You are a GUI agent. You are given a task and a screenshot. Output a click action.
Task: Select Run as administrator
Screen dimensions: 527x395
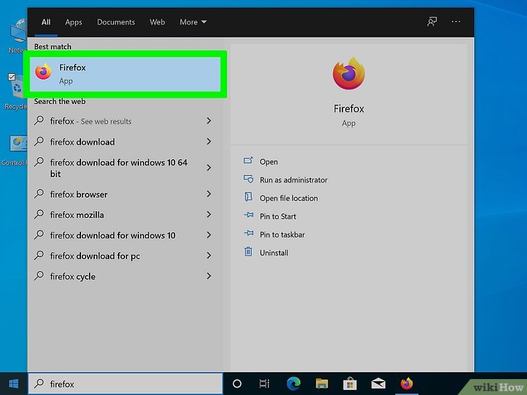(x=293, y=180)
